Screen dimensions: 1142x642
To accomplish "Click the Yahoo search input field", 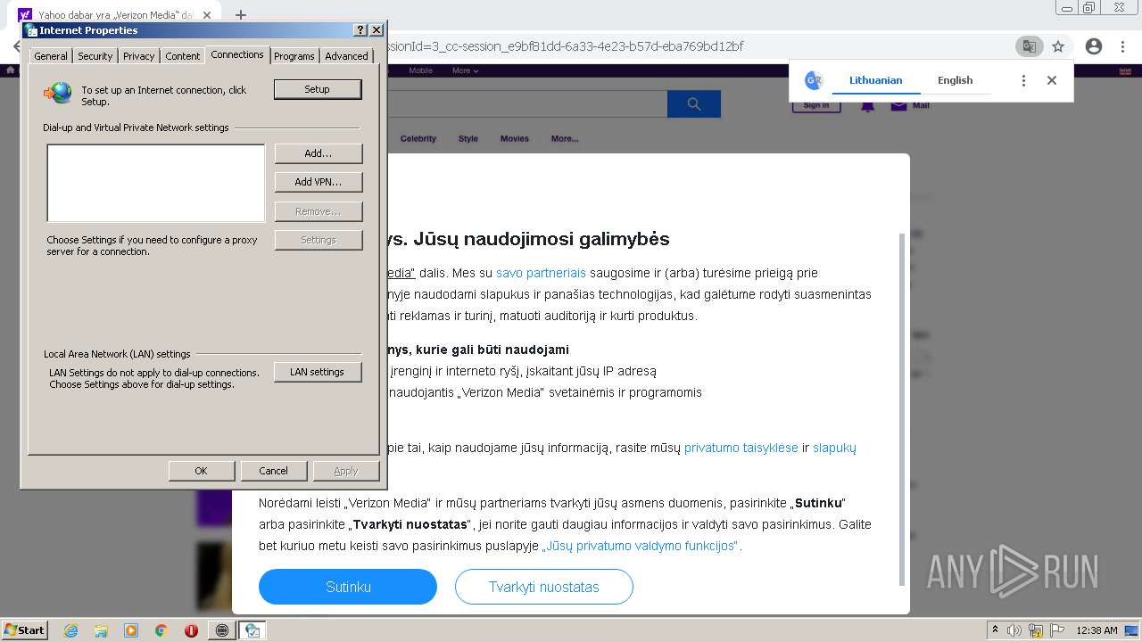I will [526, 104].
